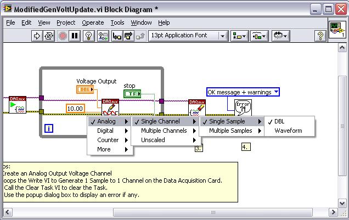Image resolution: width=349 pixels, height=220 pixels.
Task: Select the DAQmx Write VI node
Action: (110, 107)
